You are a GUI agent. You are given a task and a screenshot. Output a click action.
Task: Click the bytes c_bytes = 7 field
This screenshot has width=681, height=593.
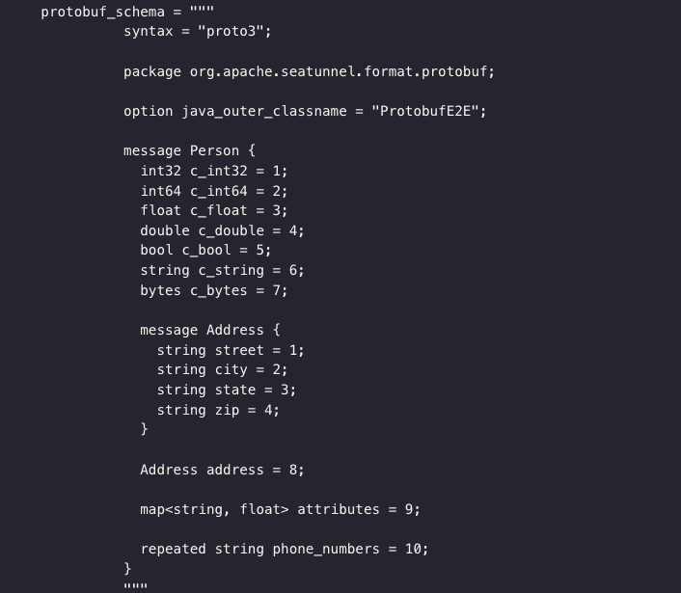tap(214, 290)
